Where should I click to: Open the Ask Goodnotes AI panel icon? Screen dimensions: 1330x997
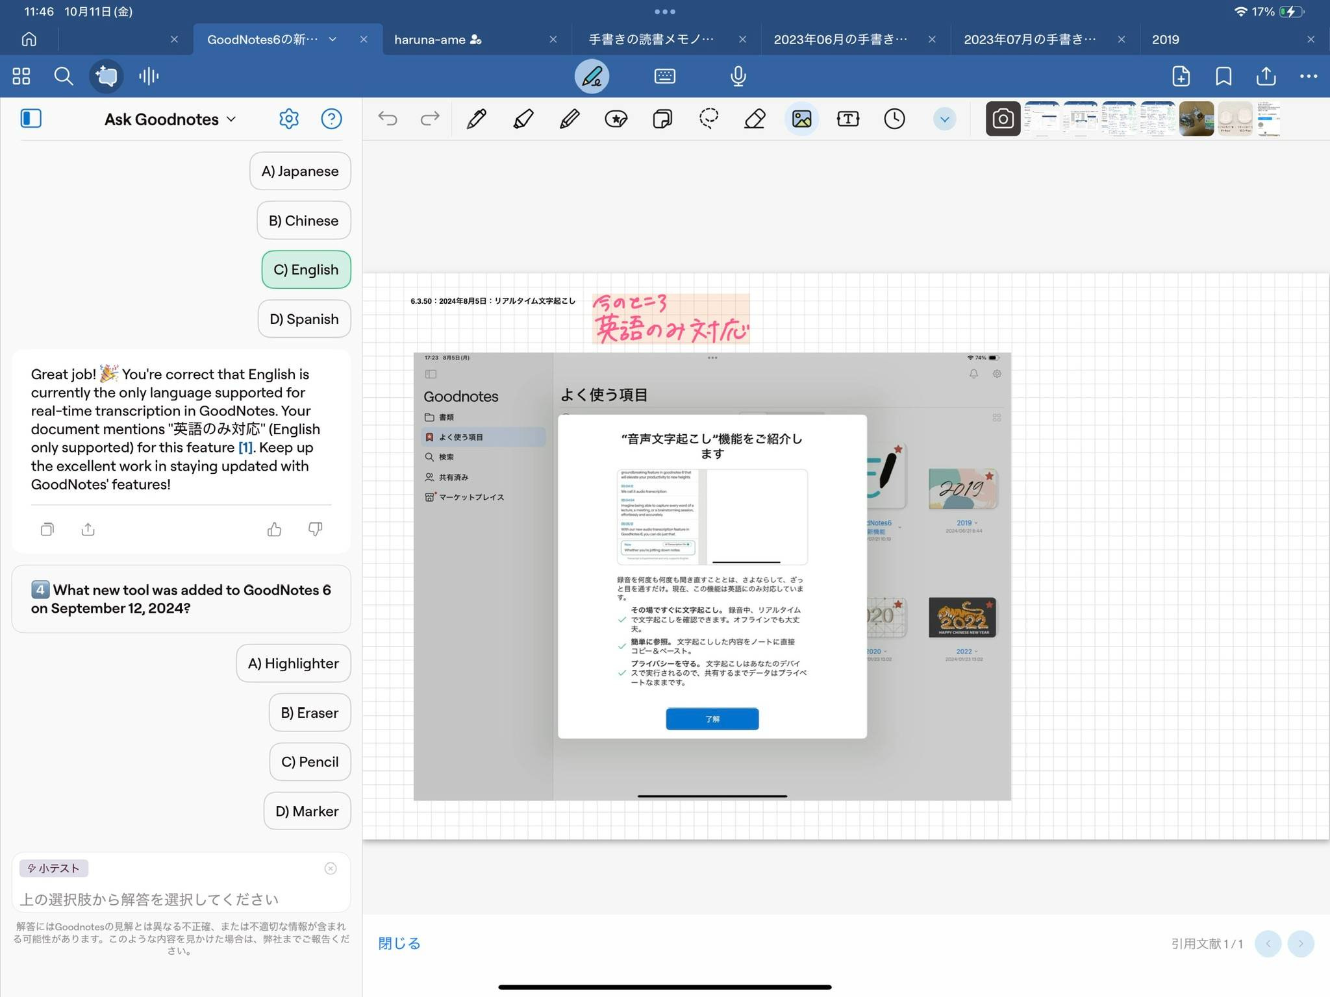(106, 76)
